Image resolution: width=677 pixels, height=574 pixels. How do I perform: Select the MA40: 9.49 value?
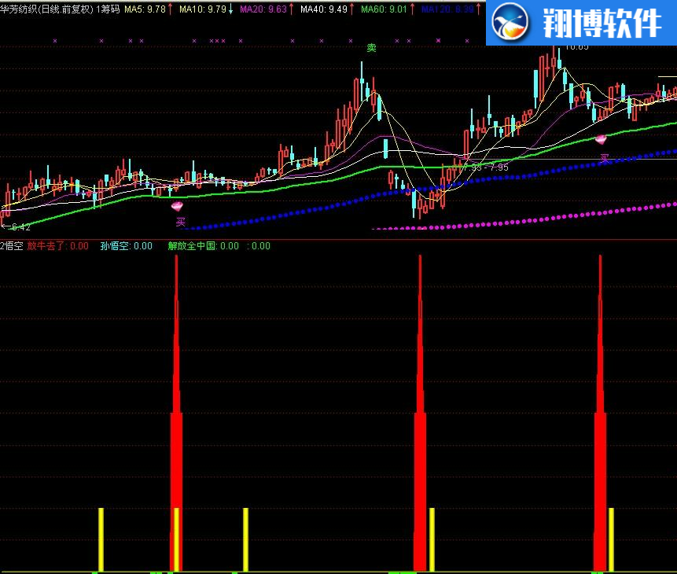[x=324, y=9]
